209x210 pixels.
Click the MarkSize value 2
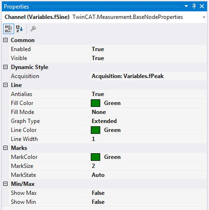93,166
